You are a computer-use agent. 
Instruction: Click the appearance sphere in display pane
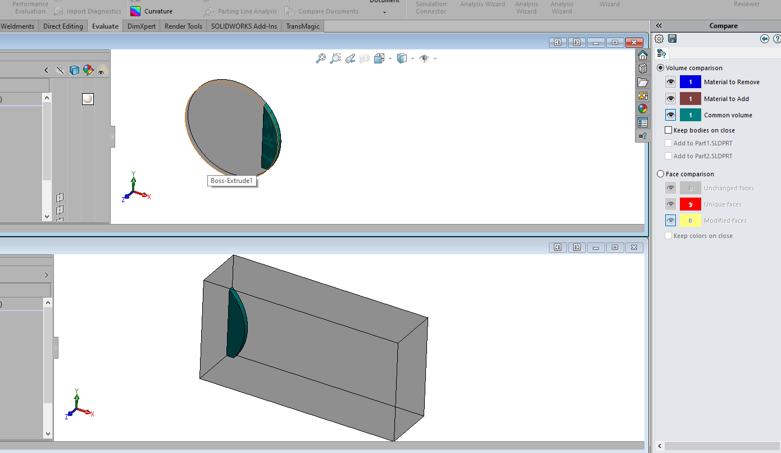tap(88, 99)
